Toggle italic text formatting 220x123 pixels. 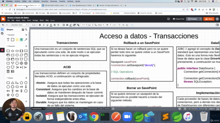pos(44,25)
